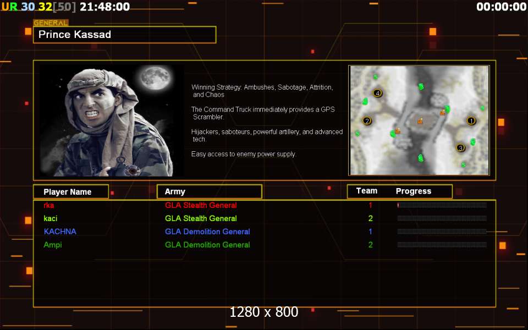Click the team number for kaci
The height and width of the screenshot is (330, 528).
[x=370, y=218]
